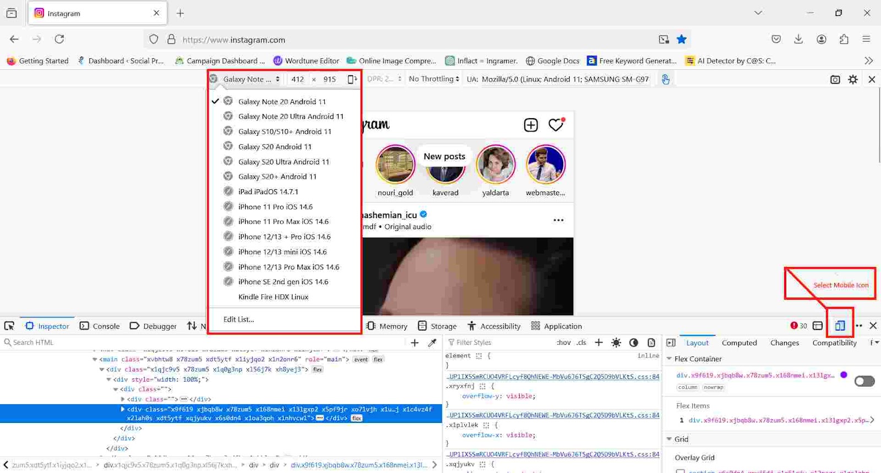Open post options three dots
The image size is (881, 473).
click(558, 220)
